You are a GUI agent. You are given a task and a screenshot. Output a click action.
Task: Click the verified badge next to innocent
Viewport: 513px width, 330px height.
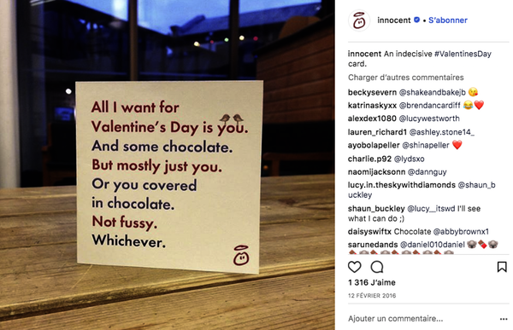tap(417, 20)
